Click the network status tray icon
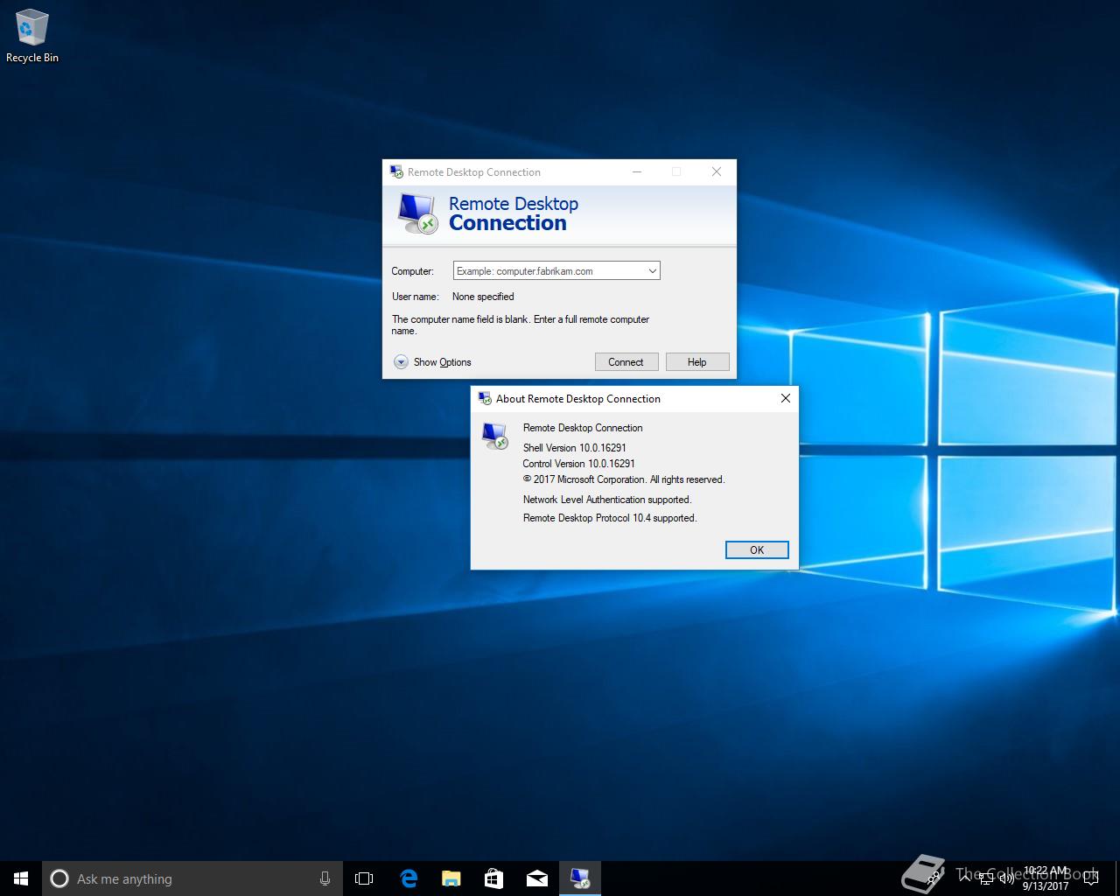 [985, 878]
